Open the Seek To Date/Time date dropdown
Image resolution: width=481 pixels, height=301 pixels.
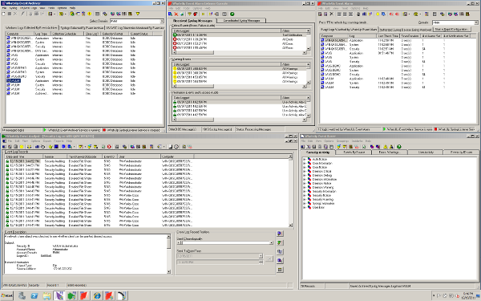[x=261, y=256]
